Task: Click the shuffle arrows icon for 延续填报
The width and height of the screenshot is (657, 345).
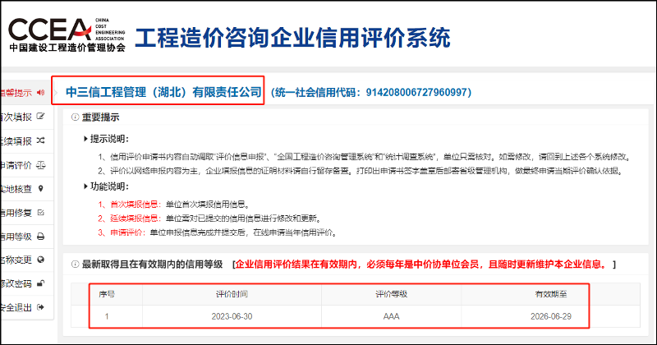Action: (40, 140)
